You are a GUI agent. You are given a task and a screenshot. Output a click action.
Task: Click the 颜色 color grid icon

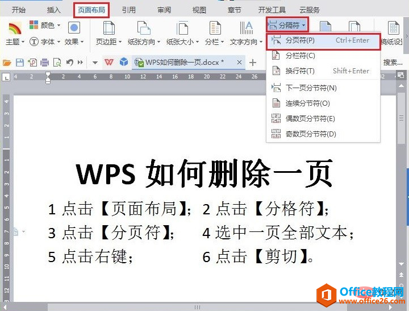(x=34, y=25)
